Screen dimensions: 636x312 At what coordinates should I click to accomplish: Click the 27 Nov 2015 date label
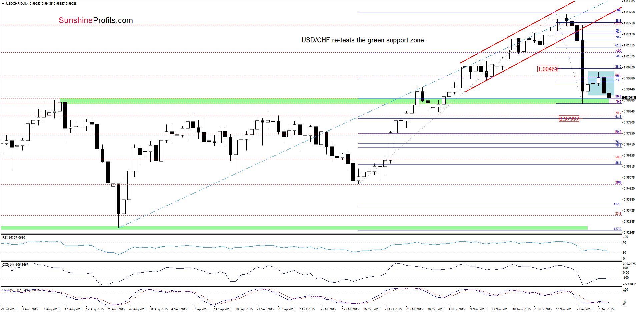564,309
